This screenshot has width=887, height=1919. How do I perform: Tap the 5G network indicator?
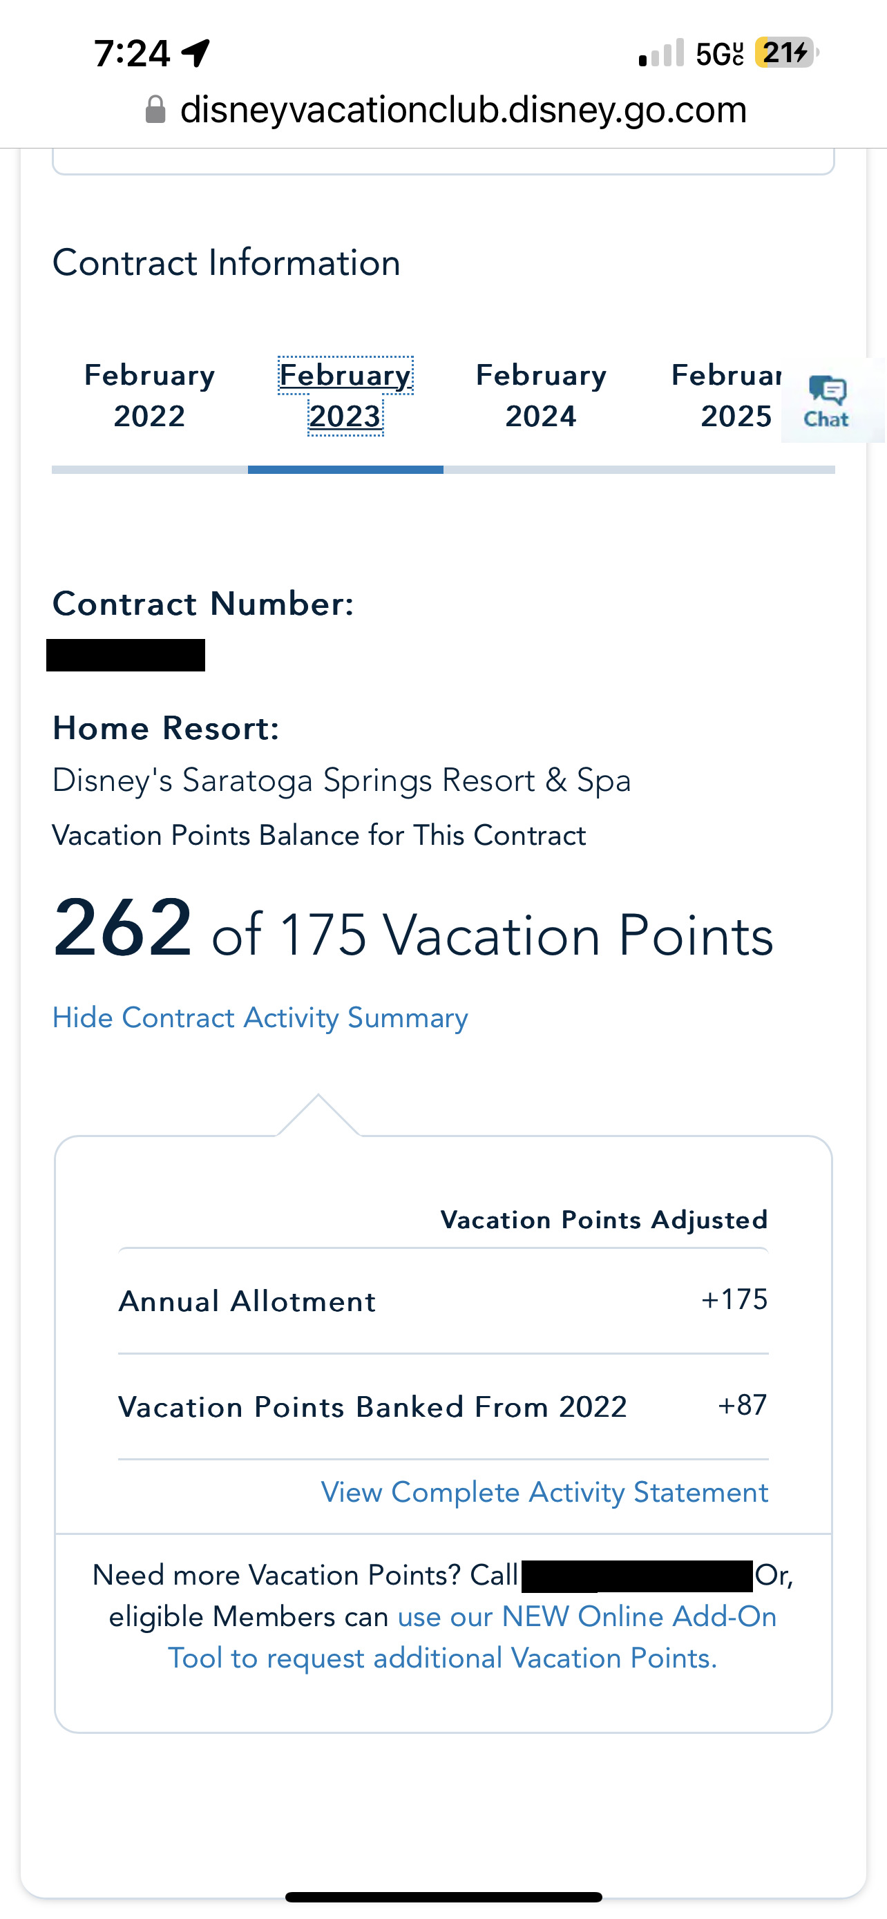[719, 54]
